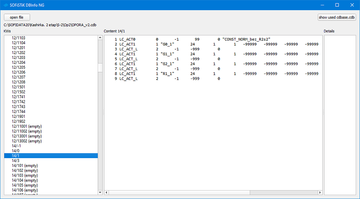Click the content horizontal scrollbar thumb
360x199 pixels.
(x=179, y=193)
